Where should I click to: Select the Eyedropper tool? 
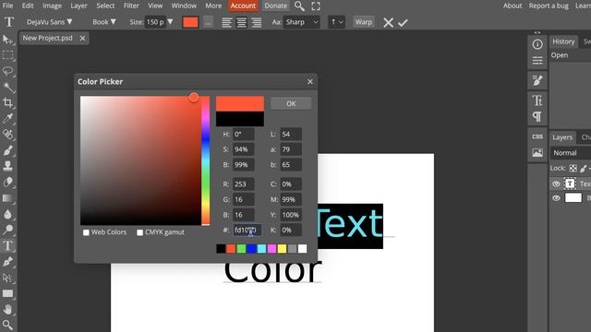(x=7, y=118)
